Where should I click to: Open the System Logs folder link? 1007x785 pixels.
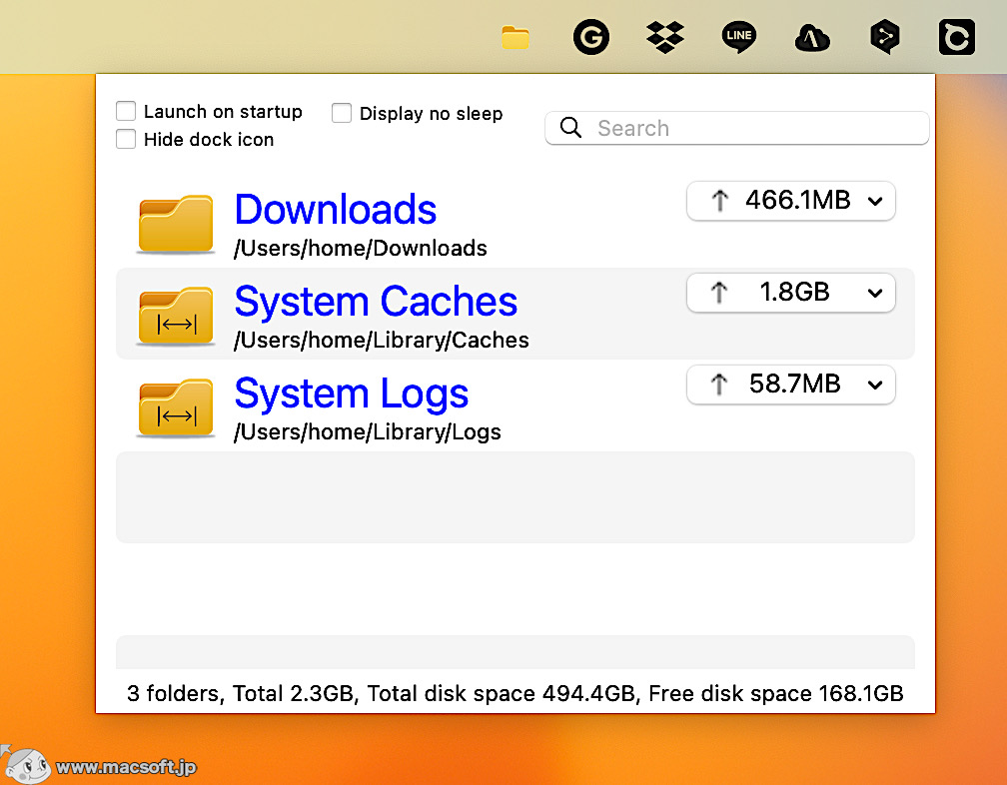(352, 394)
